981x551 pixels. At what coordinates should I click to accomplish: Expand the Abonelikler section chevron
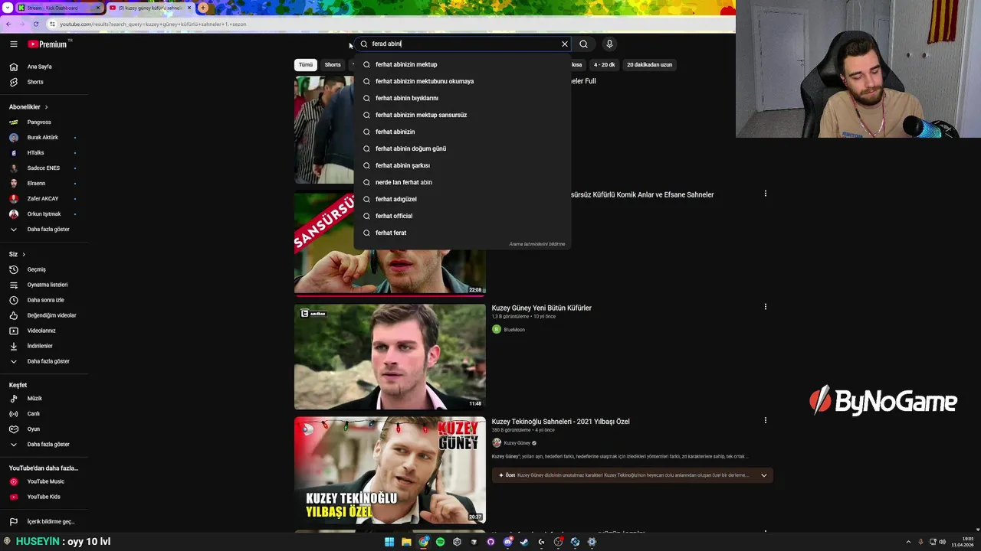46,107
